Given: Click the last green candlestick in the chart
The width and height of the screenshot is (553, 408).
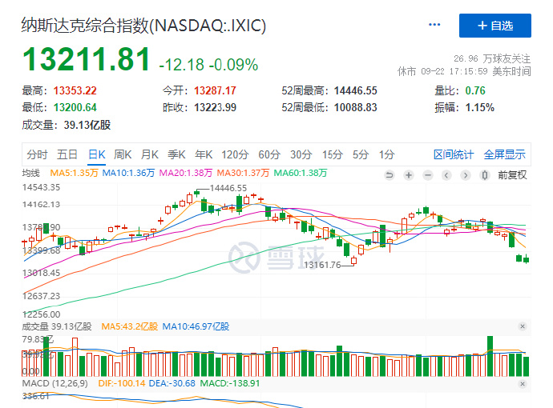Looking at the screenshot, I should tap(527, 260).
